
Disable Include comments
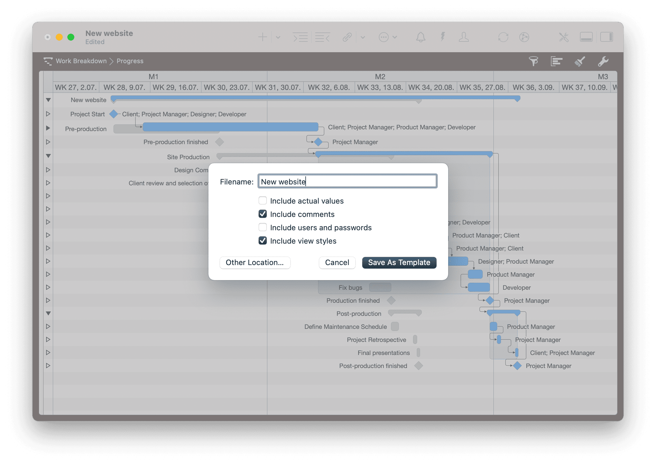[262, 214]
